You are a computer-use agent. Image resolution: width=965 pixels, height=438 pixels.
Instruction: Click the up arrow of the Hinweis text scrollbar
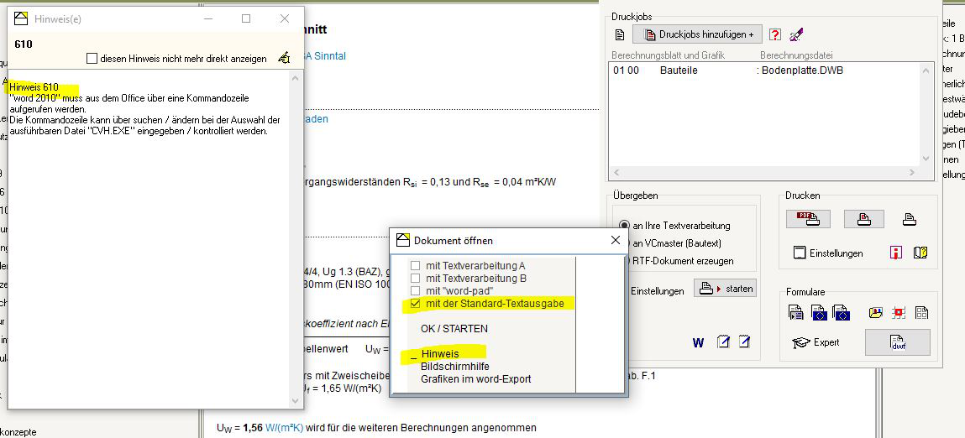pos(297,78)
